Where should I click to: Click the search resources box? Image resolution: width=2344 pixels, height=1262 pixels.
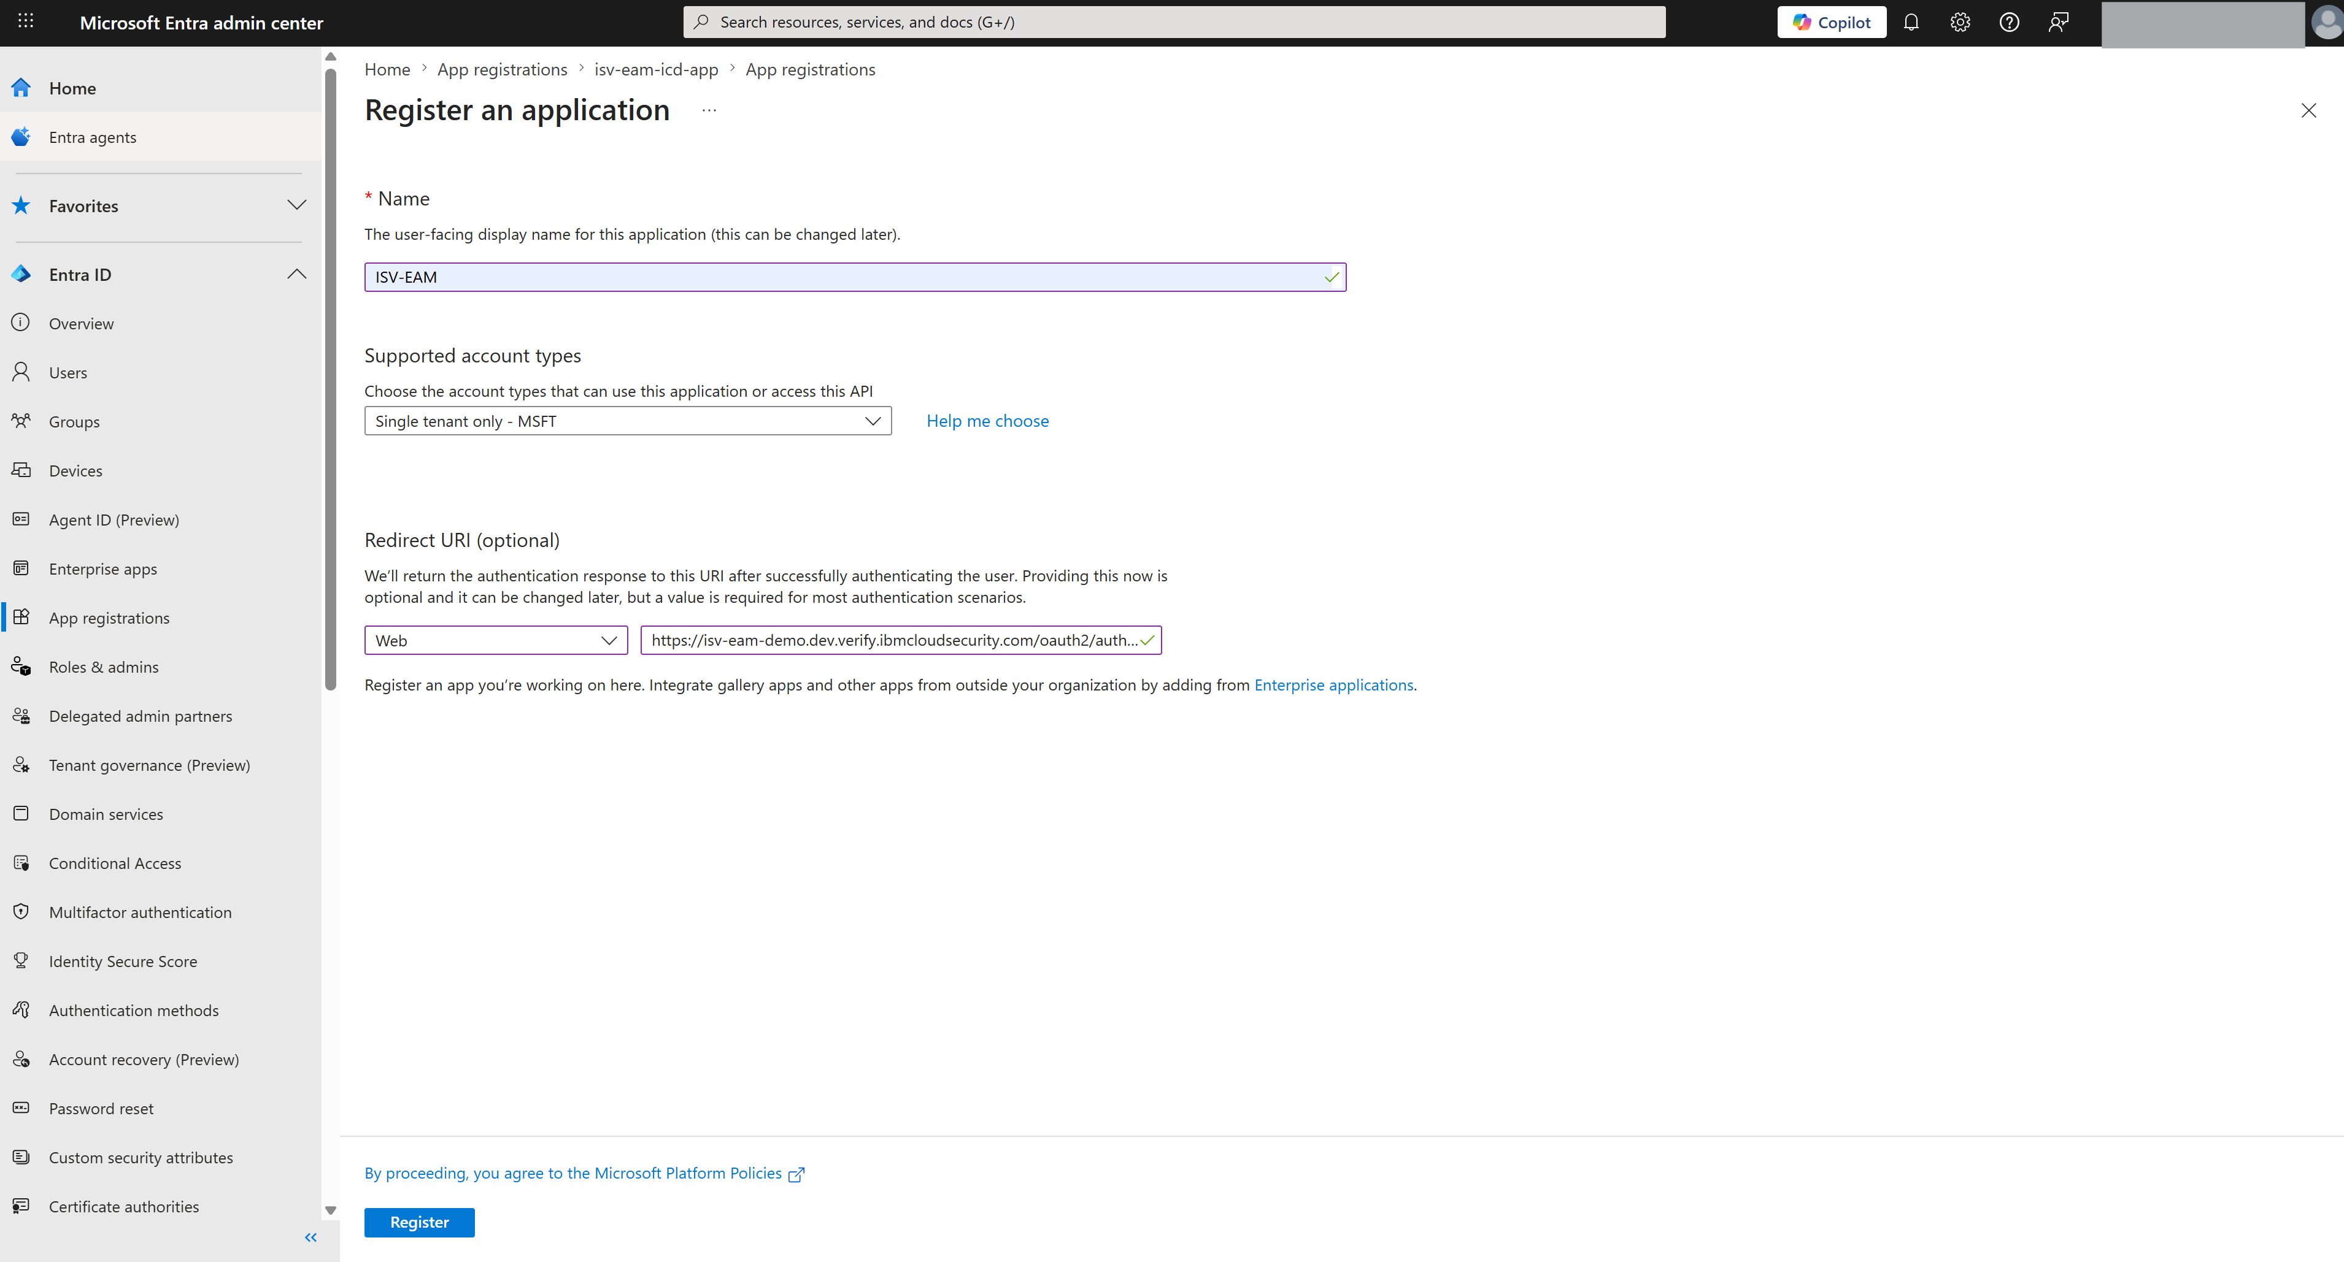point(1174,22)
